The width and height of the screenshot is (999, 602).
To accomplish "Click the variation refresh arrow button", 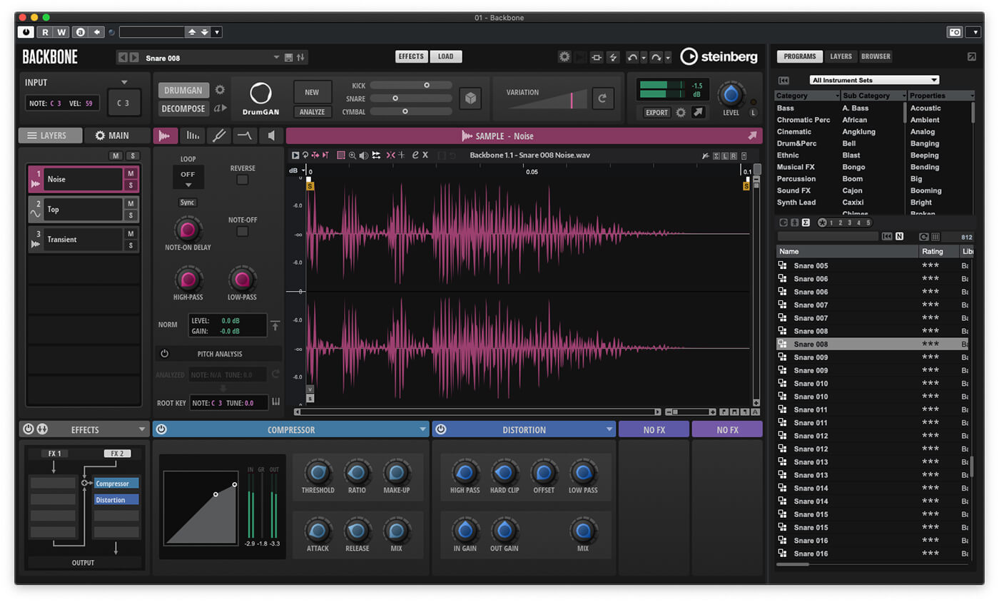I will pos(602,98).
